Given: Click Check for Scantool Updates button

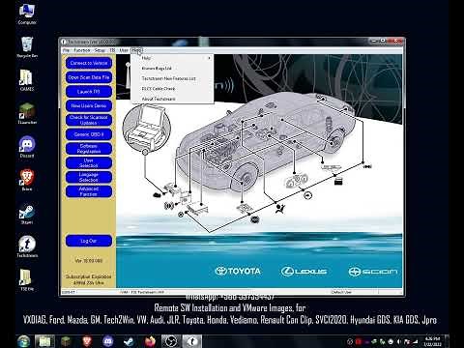Looking at the screenshot, I should [x=89, y=120].
